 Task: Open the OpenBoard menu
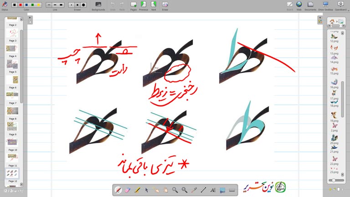click(x=340, y=5)
